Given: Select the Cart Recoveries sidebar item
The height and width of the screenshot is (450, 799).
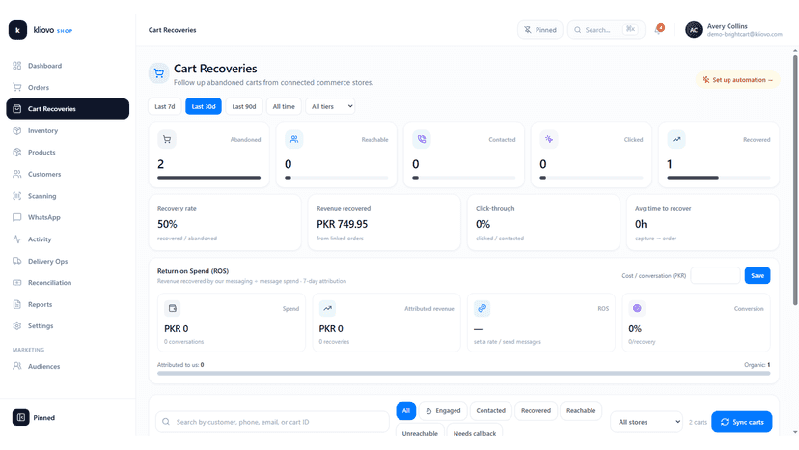Looking at the screenshot, I should tap(68, 109).
